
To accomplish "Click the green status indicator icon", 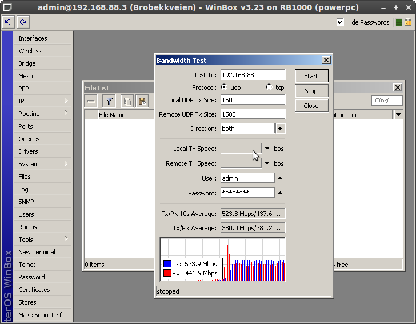I will 398,22.
